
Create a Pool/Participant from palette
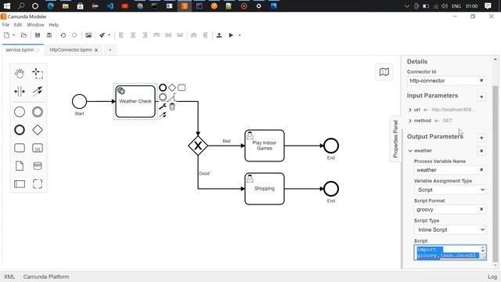coord(20,184)
